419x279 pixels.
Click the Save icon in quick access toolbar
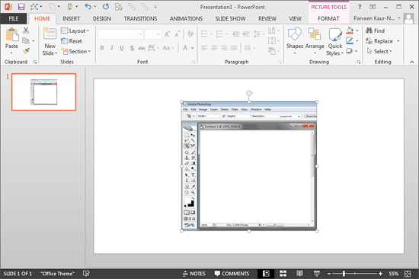(21, 7)
